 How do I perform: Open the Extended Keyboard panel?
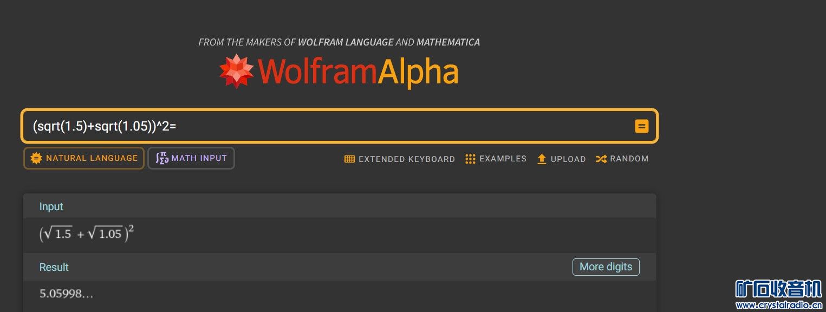400,159
